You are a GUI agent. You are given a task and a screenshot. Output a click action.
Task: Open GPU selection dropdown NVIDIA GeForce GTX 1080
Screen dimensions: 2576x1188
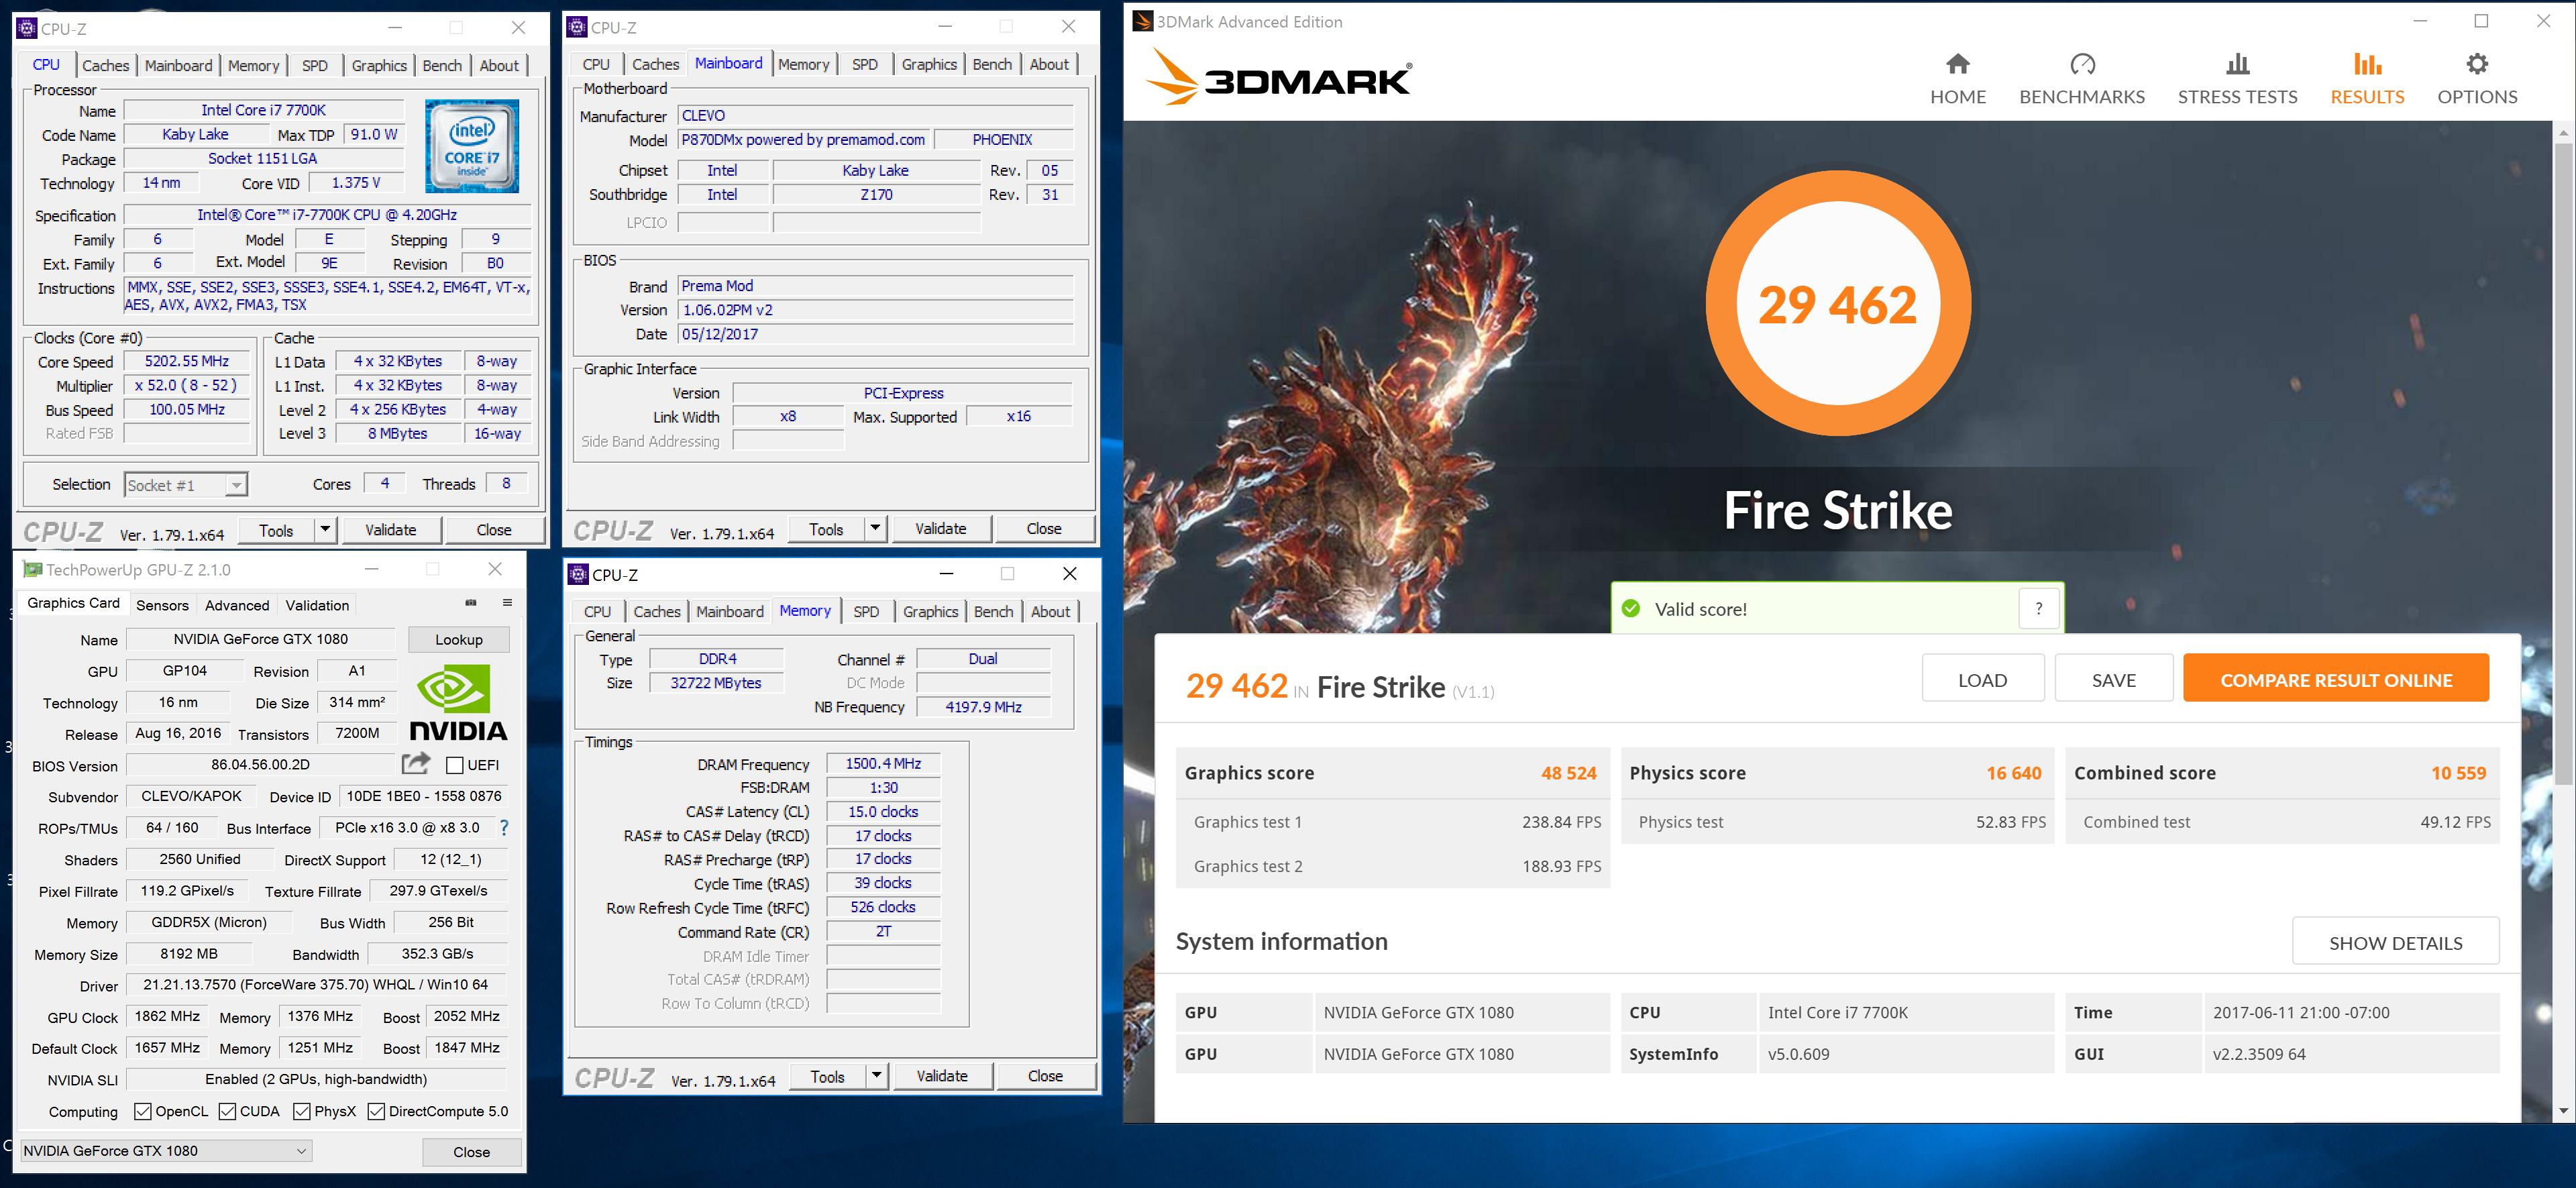[x=166, y=1150]
